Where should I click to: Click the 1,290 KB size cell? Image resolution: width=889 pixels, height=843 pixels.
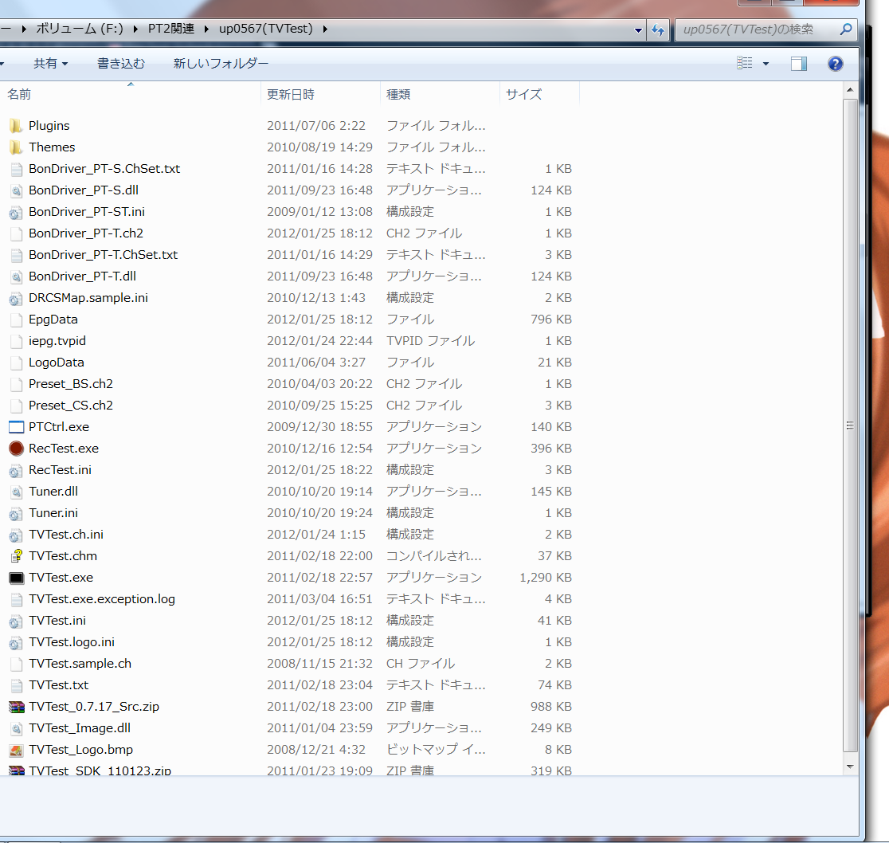546,578
